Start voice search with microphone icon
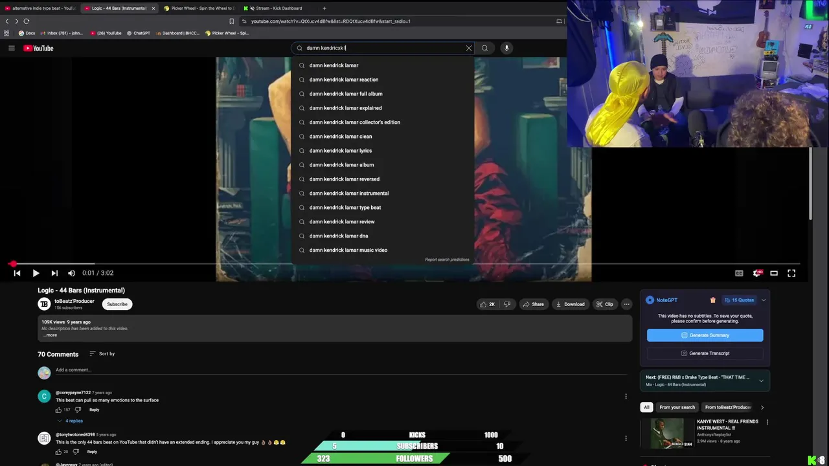Viewport: 829px width, 466px height. tap(506, 48)
